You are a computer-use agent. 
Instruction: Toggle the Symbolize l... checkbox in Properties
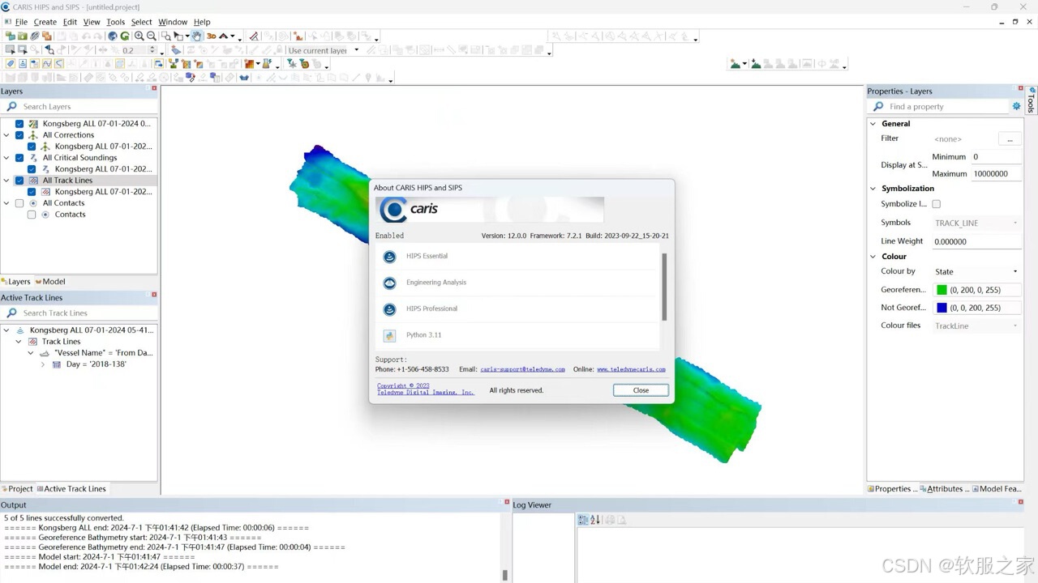[936, 204]
